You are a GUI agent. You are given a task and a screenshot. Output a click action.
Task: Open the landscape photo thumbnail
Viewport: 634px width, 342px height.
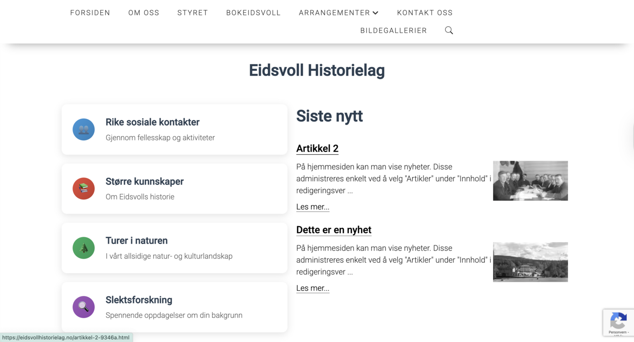[x=530, y=262]
